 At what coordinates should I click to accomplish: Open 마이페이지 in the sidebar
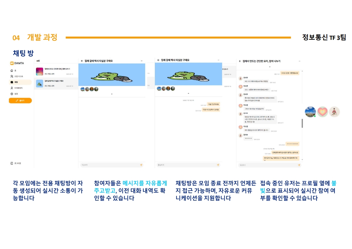click(17, 88)
